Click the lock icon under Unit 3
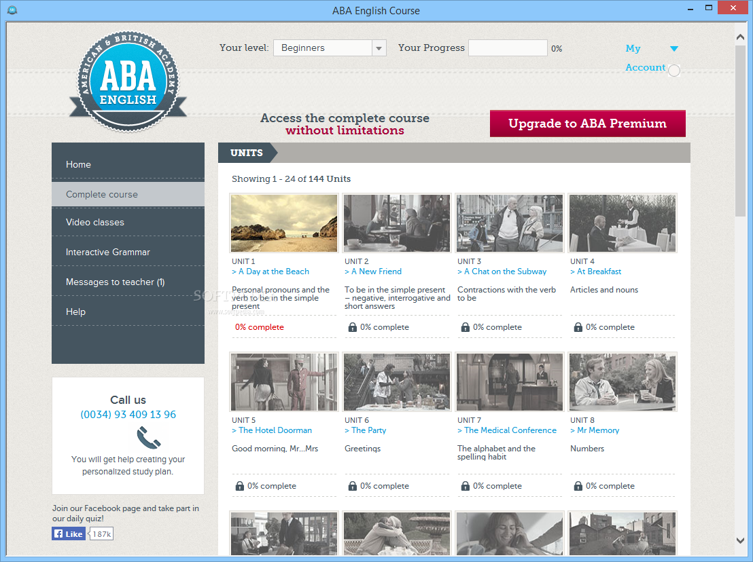The image size is (753, 562). [466, 327]
